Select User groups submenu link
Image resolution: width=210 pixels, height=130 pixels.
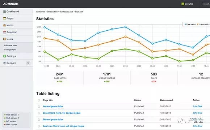pos(10,49)
